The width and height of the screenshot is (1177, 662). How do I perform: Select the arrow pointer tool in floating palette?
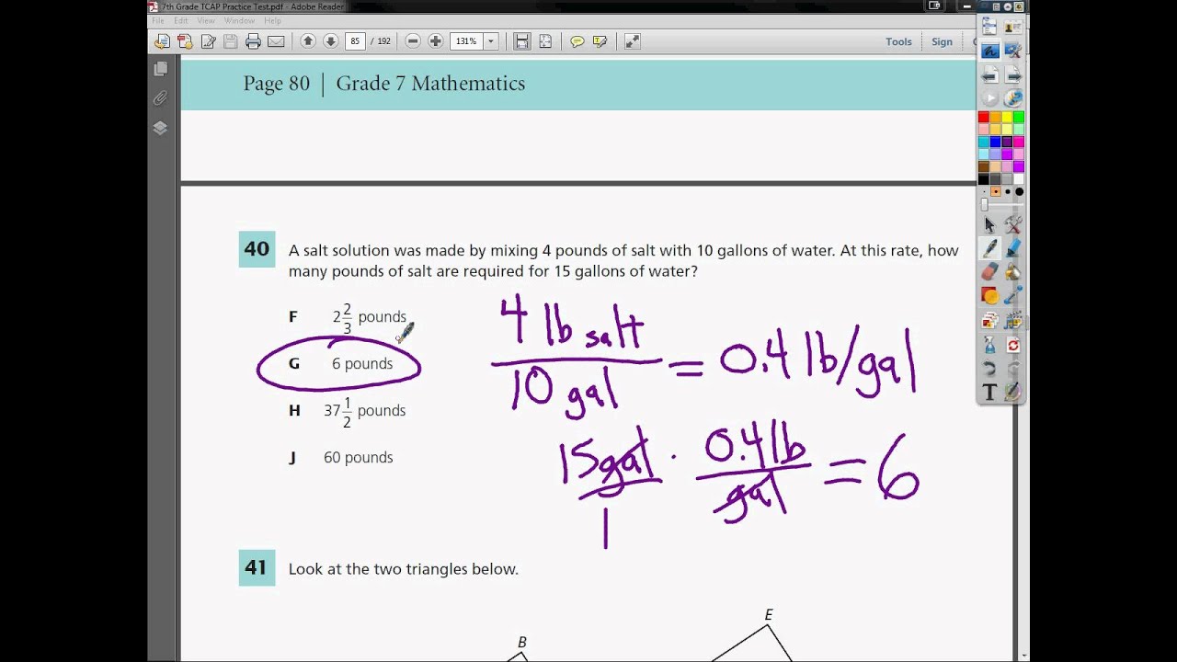[989, 224]
